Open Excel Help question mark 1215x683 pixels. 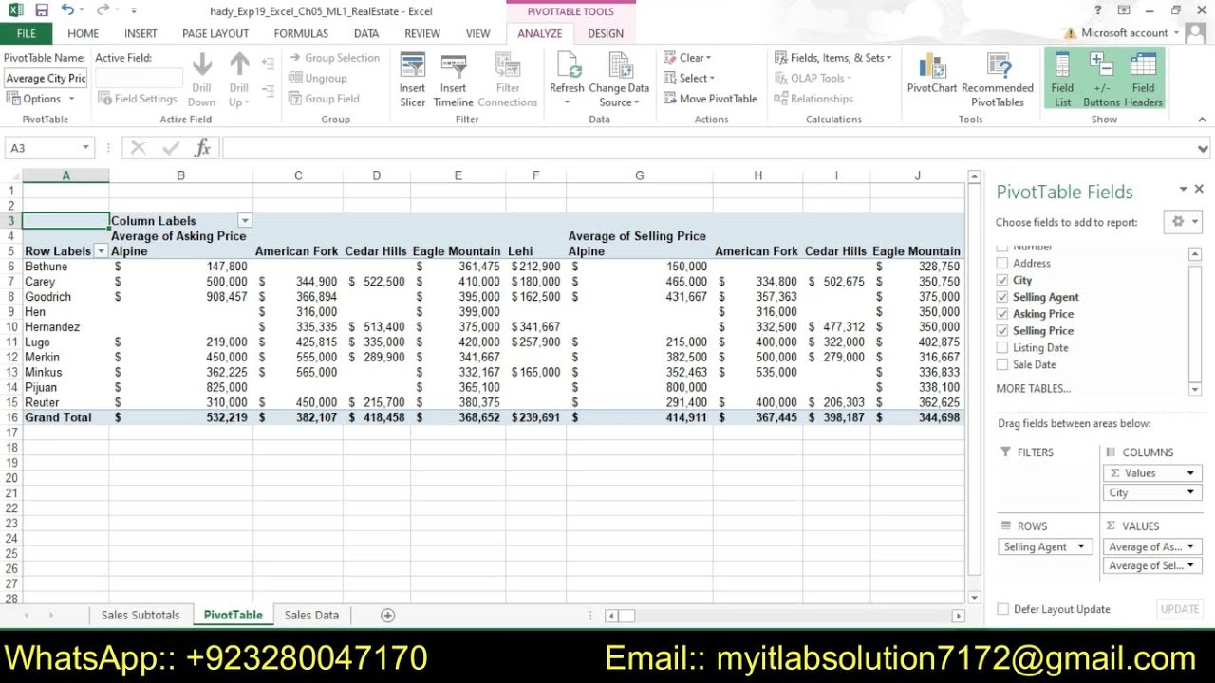pyautogui.click(x=1097, y=10)
